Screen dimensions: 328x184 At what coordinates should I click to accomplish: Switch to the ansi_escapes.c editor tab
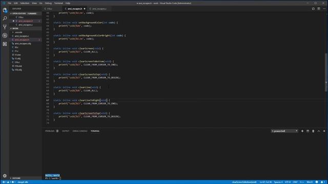pos(99,9)
